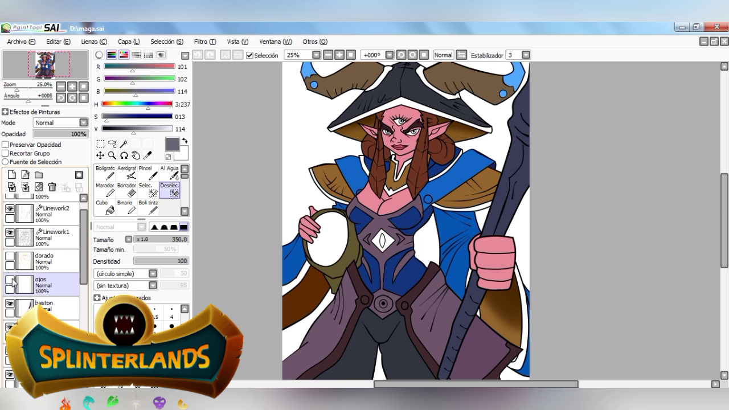Choose the Deselec. deselection tool
Image resolution: width=729 pixels, height=410 pixels.
tap(169, 190)
